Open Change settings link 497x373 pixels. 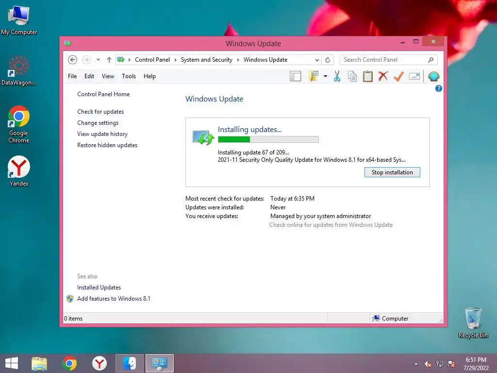[98, 123]
